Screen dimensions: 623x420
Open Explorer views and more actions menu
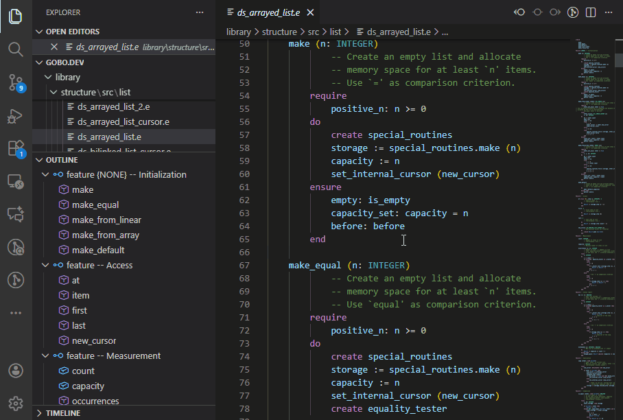click(200, 12)
